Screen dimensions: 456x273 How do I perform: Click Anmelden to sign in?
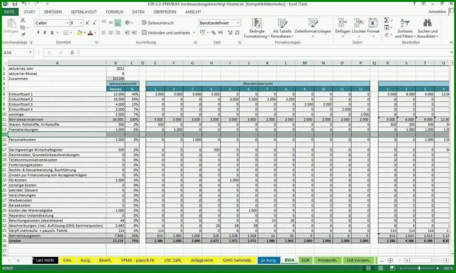(x=437, y=12)
